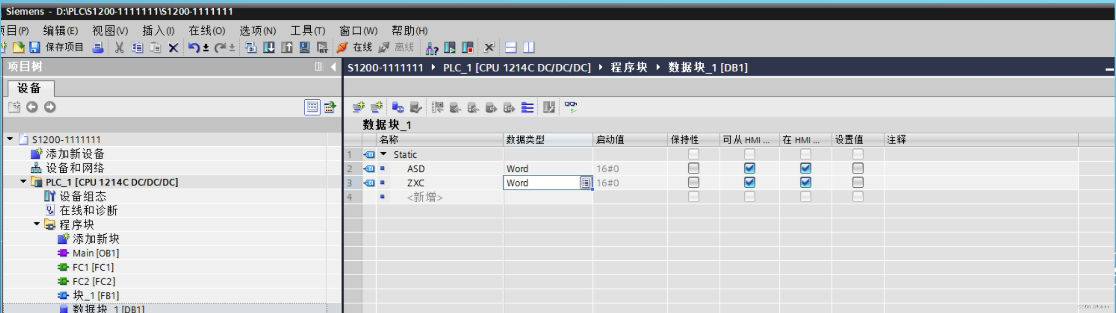1116x313 pixels.
Task: Delete selection with the X icon
Action: tap(173, 48)
